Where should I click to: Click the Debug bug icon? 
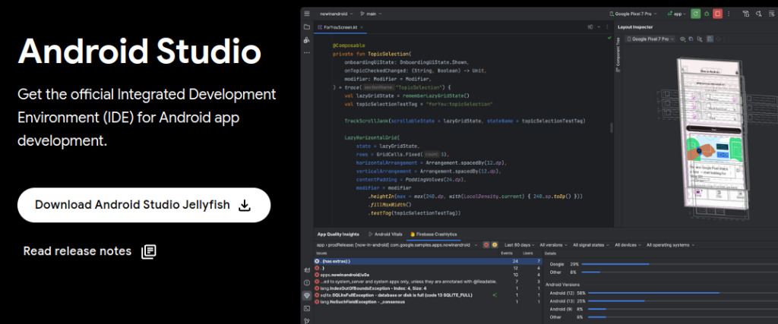707,14
